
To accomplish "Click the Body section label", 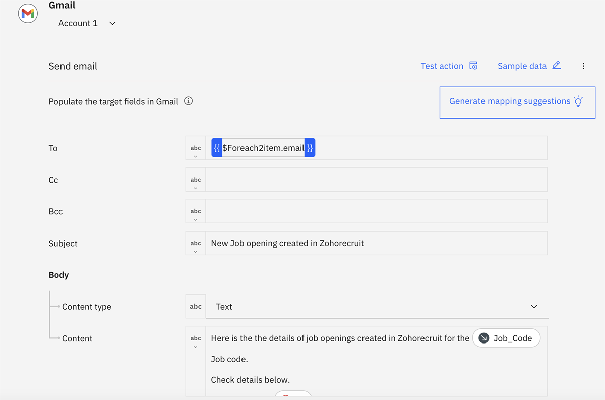I will pos(58,275).
